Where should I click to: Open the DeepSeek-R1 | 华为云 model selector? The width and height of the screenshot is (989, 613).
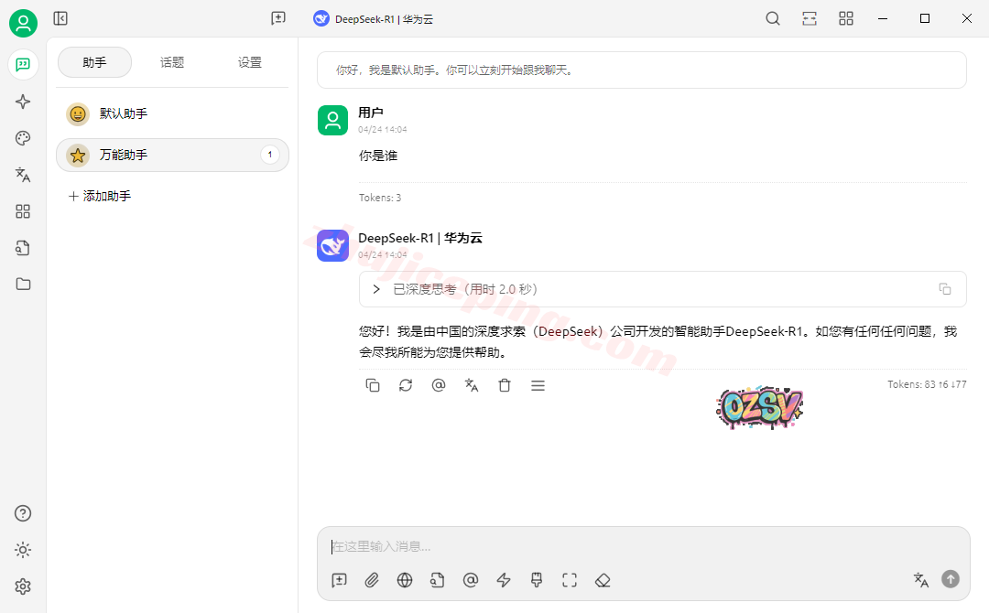pyautogui.click(x=374, y=18)
